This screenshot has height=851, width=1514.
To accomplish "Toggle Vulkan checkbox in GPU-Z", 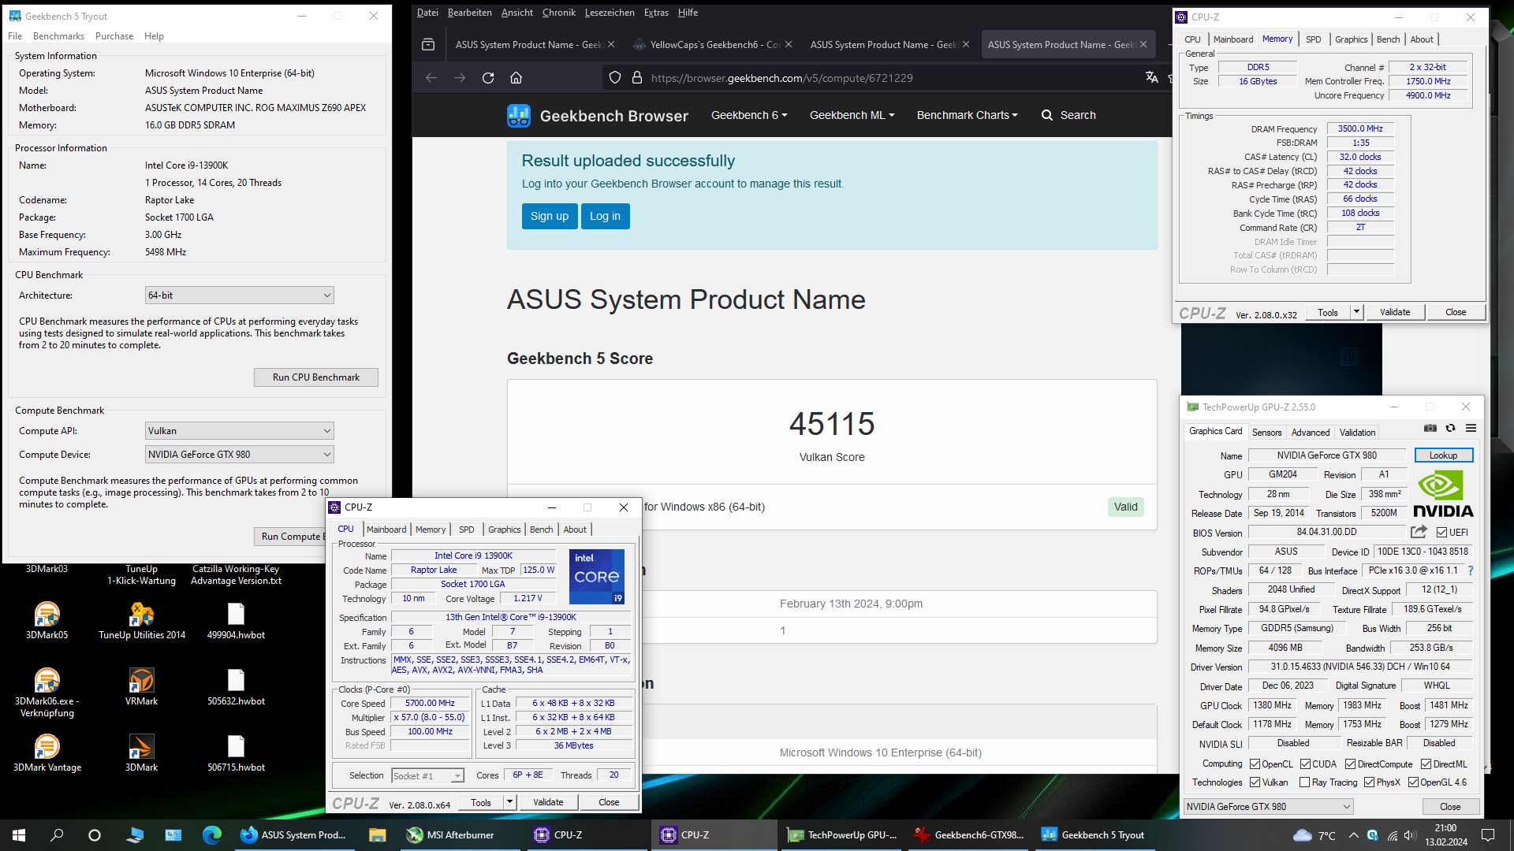I will [1255, 782].
